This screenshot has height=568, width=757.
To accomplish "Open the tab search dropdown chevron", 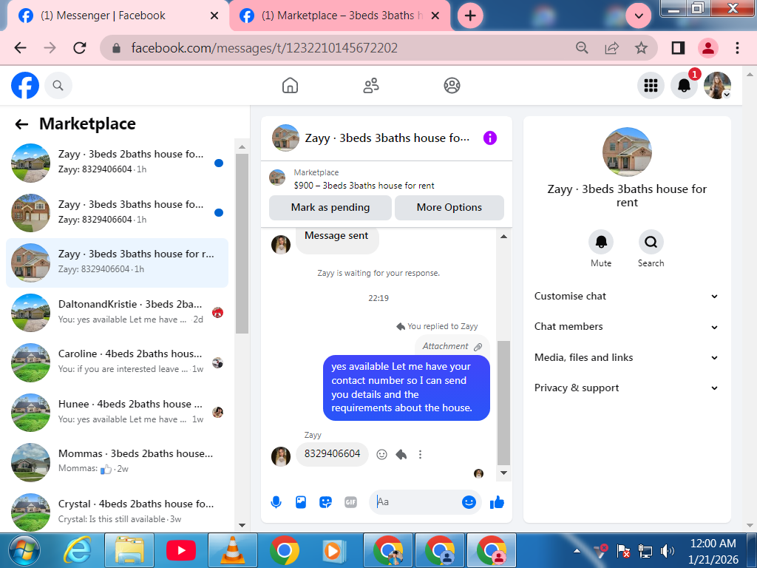I will click(x=638, y=16).
